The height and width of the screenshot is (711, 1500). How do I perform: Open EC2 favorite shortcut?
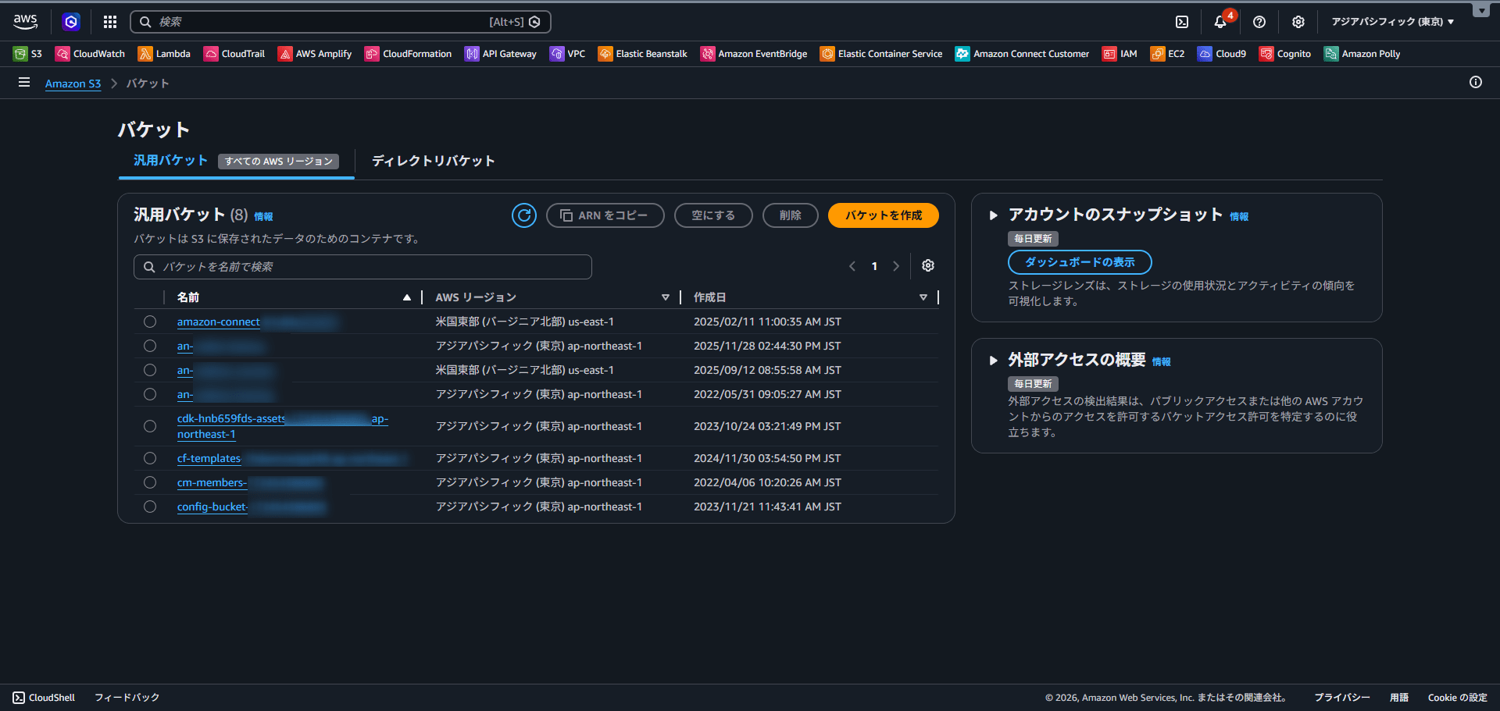1167,54
